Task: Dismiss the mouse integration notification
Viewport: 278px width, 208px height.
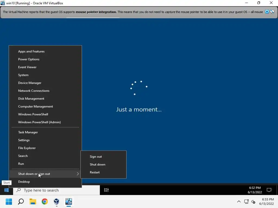Action: 267,12
